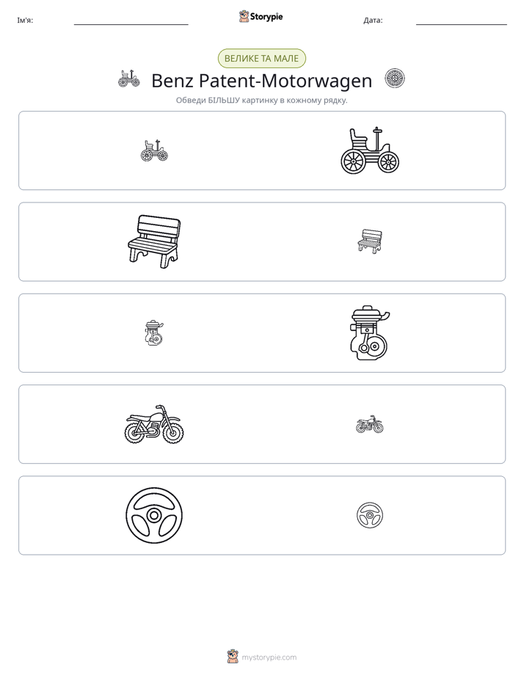
Task: Click the ВЕЛИКЕ ТА МАЛЕ badge
Action: point(261,59)
